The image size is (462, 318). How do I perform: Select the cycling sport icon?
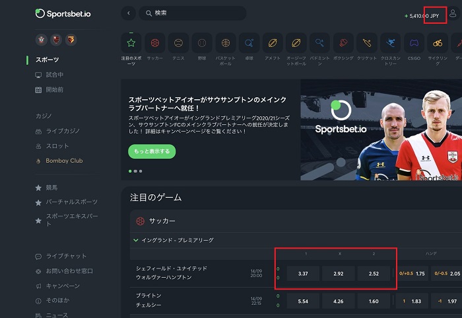[438, 43]
